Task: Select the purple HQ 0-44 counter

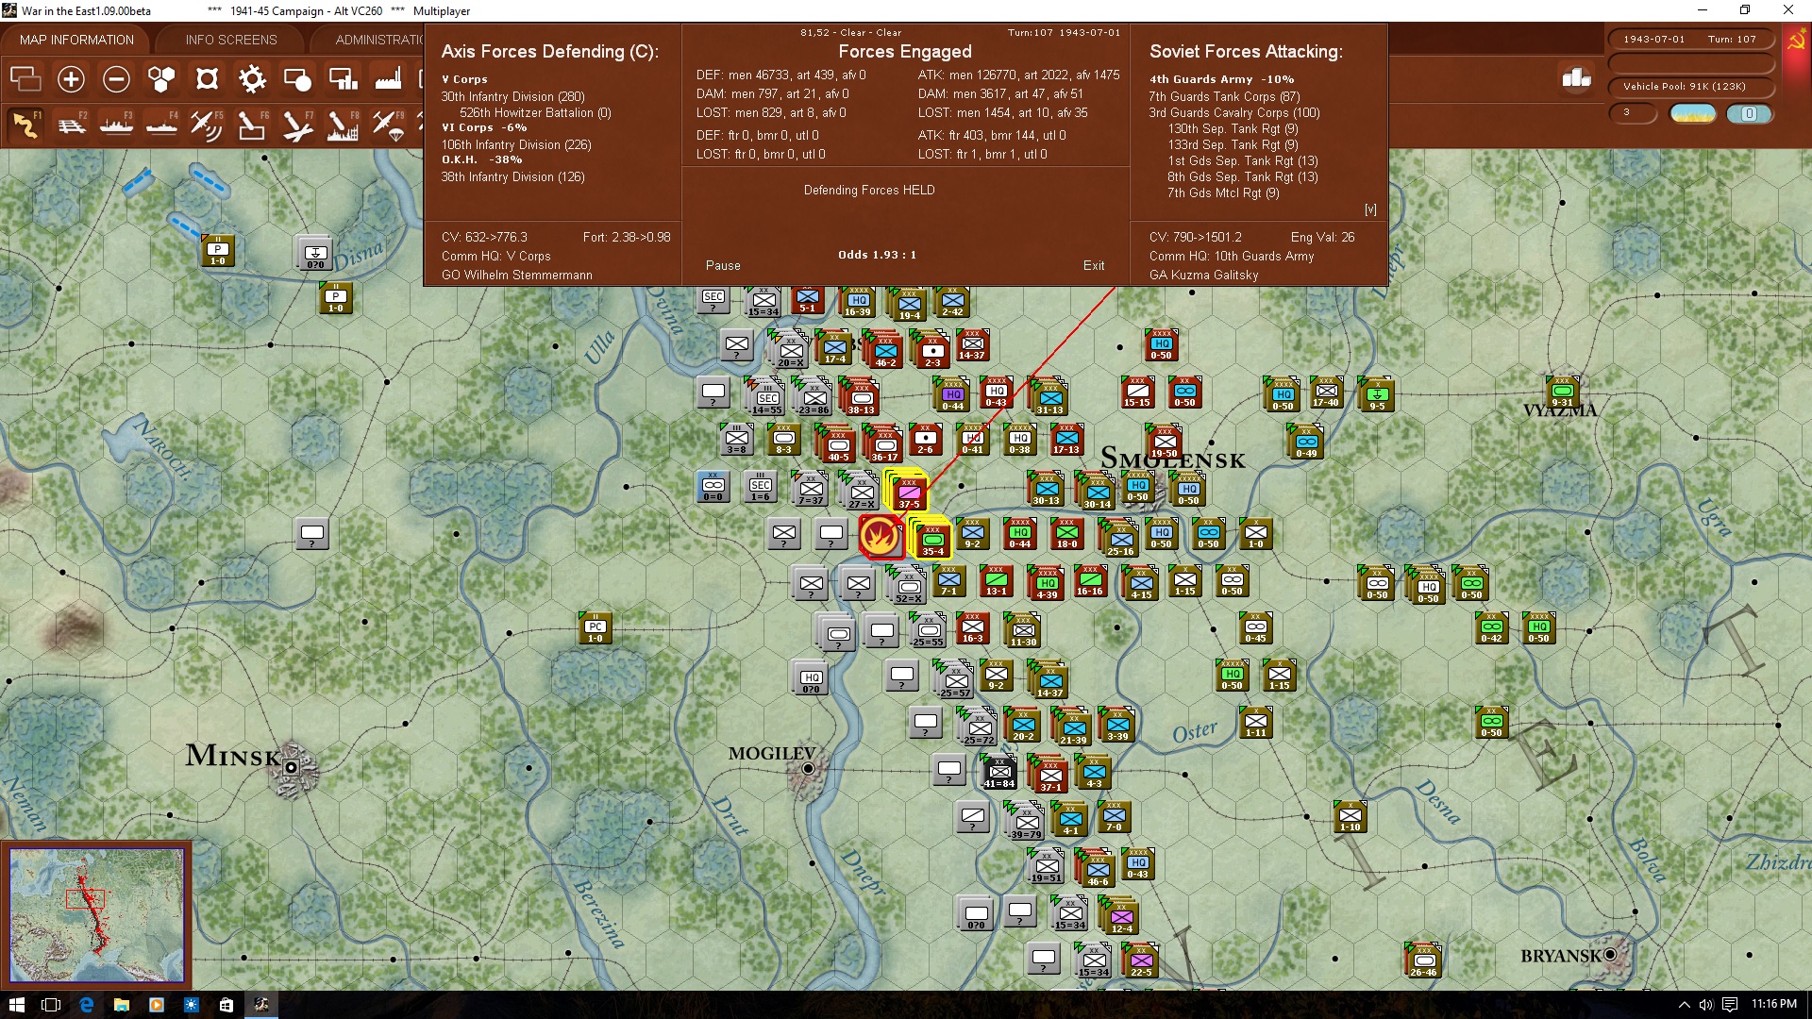Action: [x=953, y=395]
